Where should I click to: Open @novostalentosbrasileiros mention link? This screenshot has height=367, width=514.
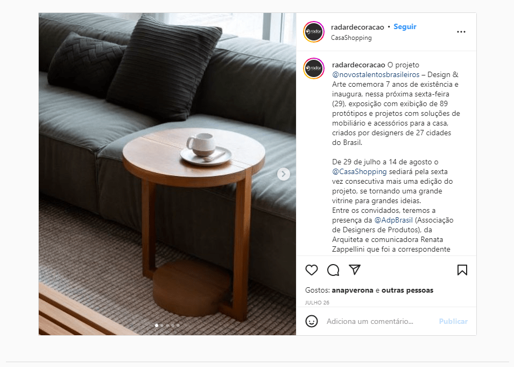click(376, 74)
